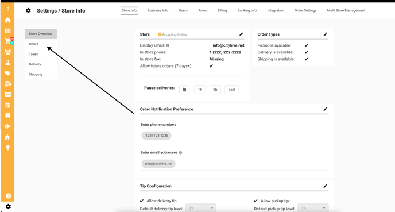Open the shopping cart orders icon
The width and height of the screenshot is (395, 212).
tap(8, 41)
